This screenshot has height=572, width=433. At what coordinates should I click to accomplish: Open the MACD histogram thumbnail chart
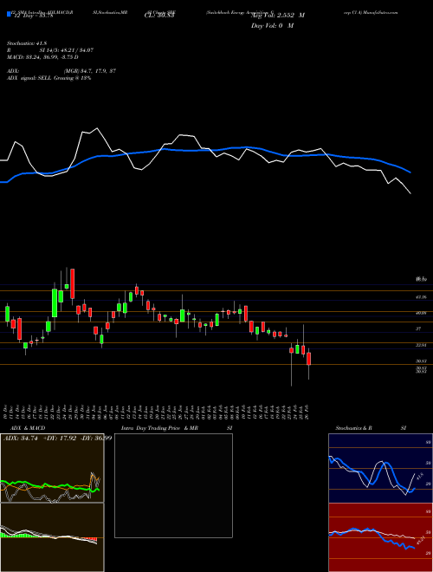pyautogui.click(x=52, y=537)
